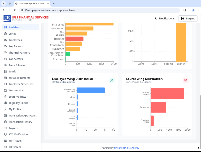This screenshot has width=201, height=152.
Task: Go to Transaction Approvals in sidebar
Action: (x=22, y=116)
